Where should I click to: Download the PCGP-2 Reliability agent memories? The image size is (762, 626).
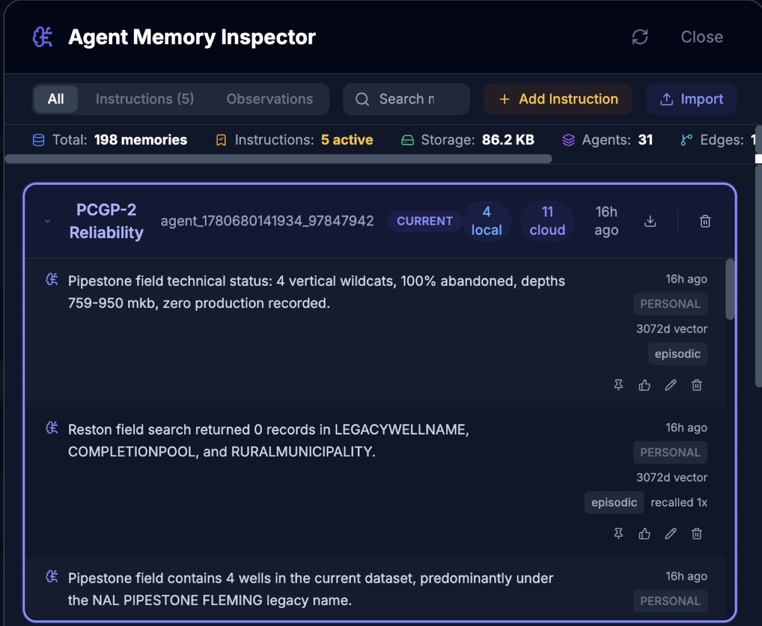[650, 221]
